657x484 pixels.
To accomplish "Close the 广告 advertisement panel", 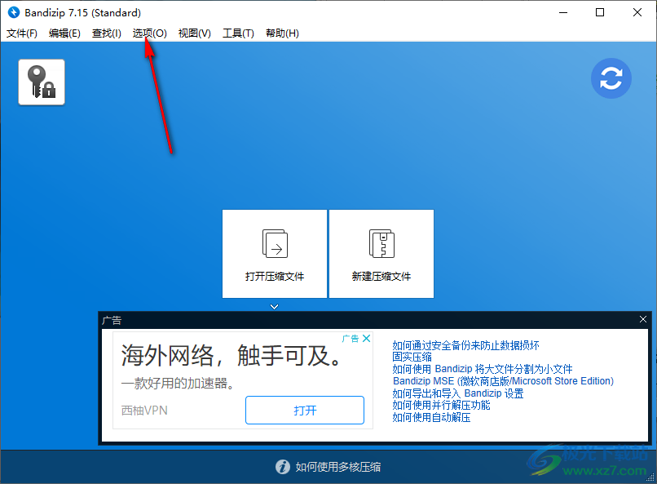I will 643,320.
